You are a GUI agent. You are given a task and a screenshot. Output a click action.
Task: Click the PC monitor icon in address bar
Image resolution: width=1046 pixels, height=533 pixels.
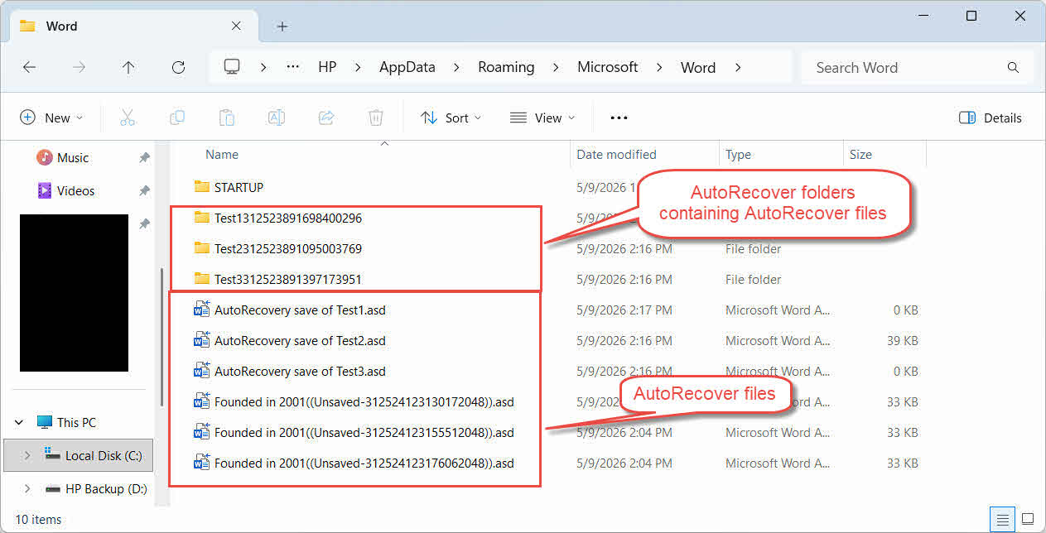coord(232,67)
